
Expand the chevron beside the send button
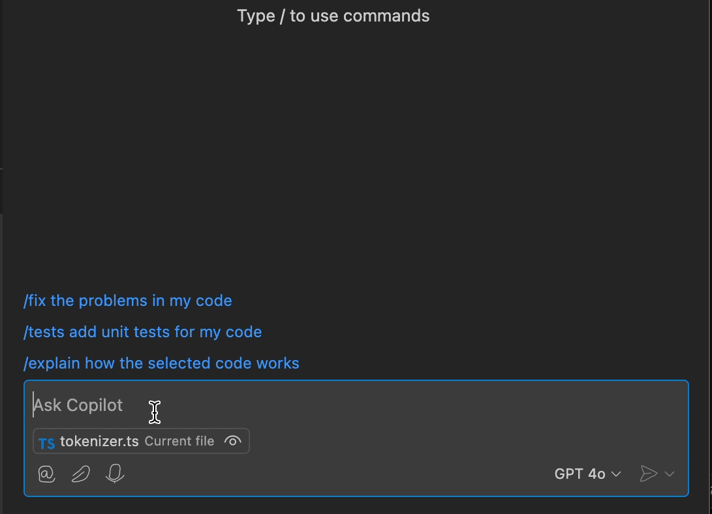click(x=670, y=474)
